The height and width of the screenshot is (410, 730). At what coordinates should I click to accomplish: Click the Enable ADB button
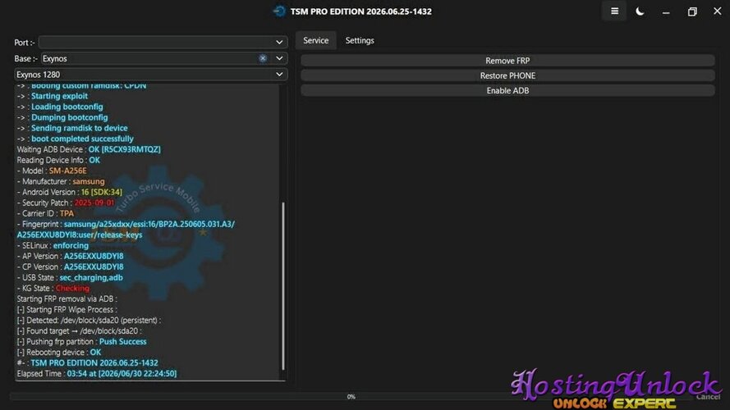coord(507,90)
